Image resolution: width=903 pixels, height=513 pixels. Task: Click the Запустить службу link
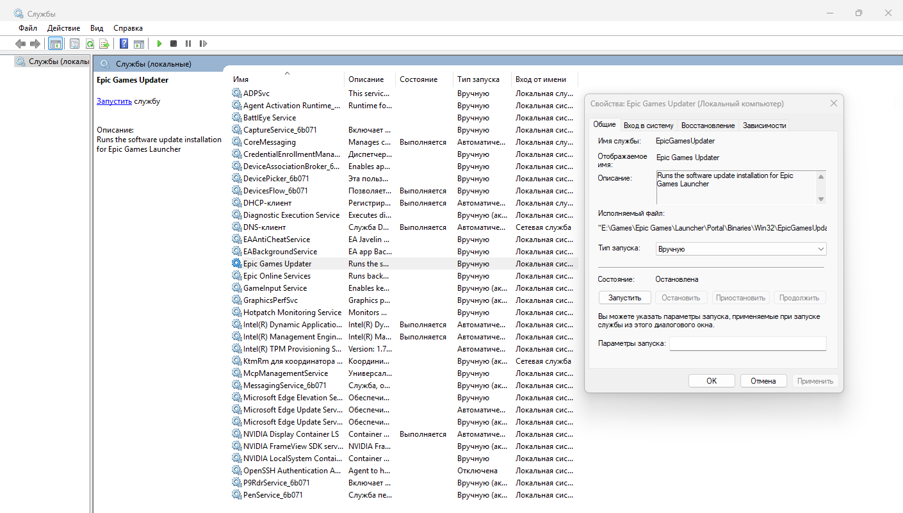114,101
